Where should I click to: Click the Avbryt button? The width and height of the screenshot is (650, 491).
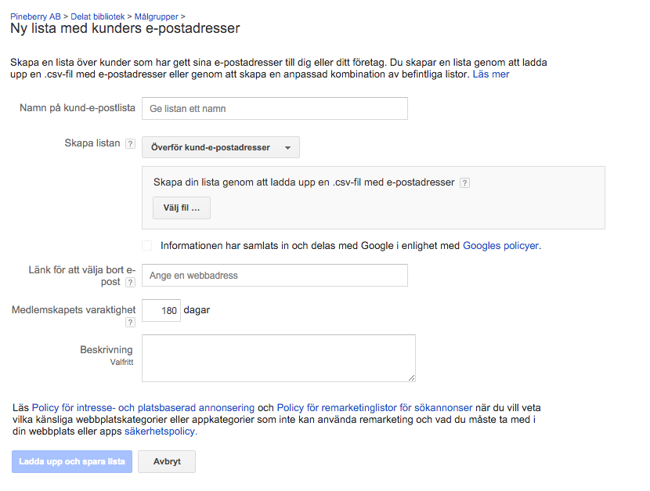point(167,461)
